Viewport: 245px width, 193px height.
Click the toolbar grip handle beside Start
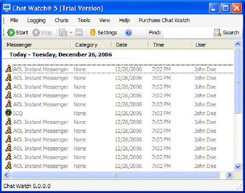click(x=4, y=33)
